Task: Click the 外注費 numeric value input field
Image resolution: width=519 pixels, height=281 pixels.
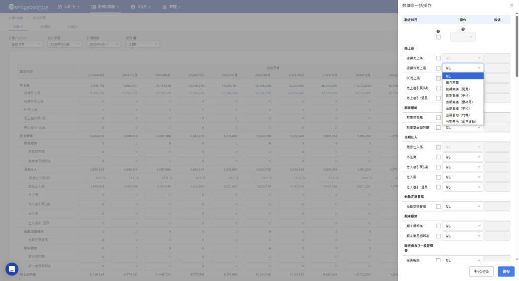Action: tap(497, 157)
